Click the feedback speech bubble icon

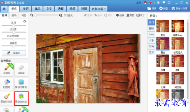(164, 3)
